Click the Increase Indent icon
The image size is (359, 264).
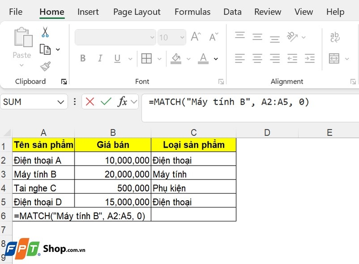(x=310, y=58)
